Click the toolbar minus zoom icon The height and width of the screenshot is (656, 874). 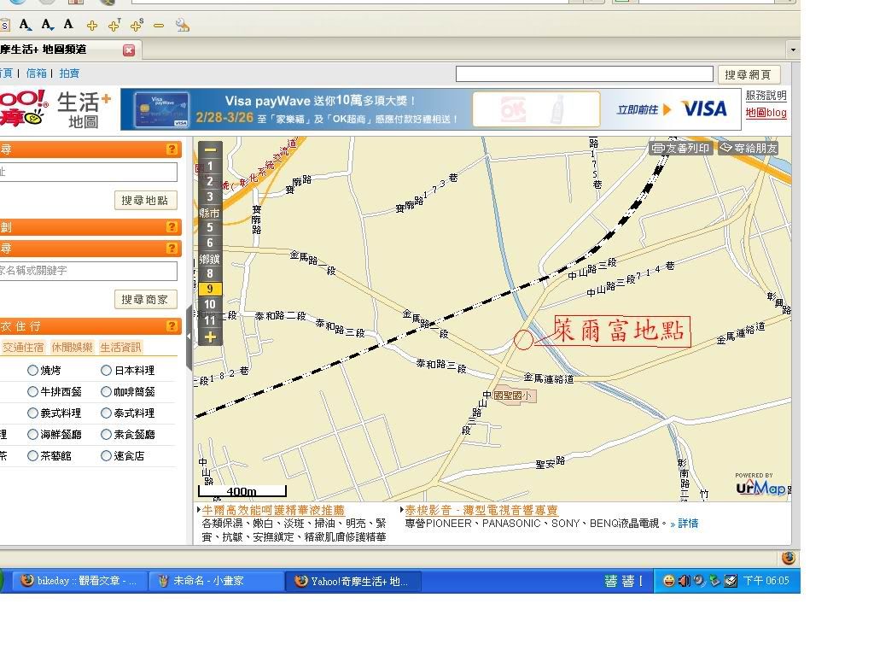159,26
